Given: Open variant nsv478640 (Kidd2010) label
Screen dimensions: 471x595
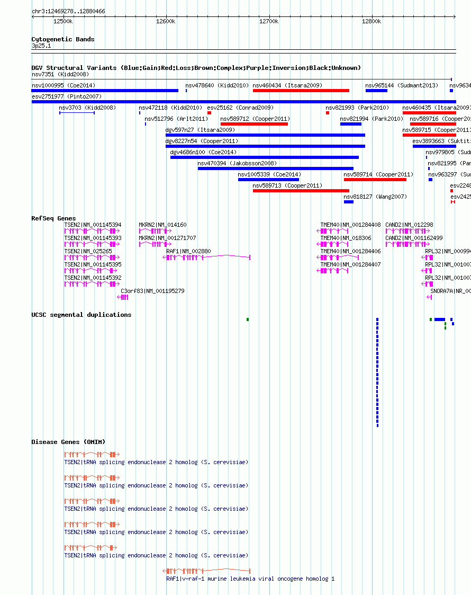Looking at the screenshot, I should 217,85.
